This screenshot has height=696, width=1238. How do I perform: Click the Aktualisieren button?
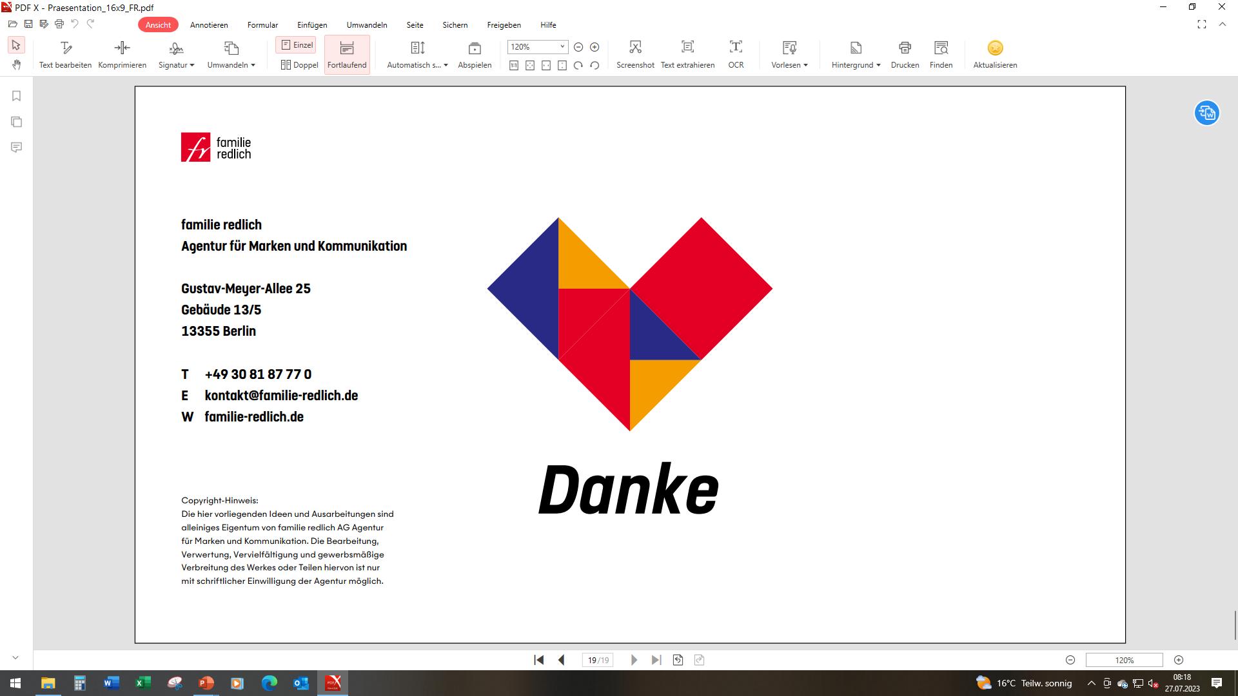point(995,48)
